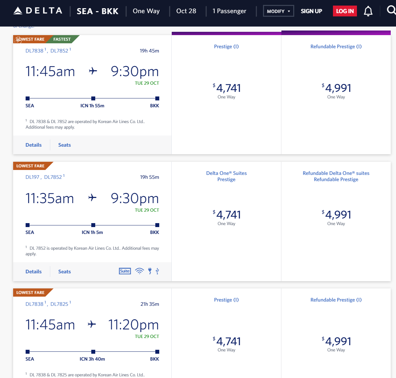Click the Wi-Fi amenity icon
Screen dimensions: 396x378
[x=140, y=271]
